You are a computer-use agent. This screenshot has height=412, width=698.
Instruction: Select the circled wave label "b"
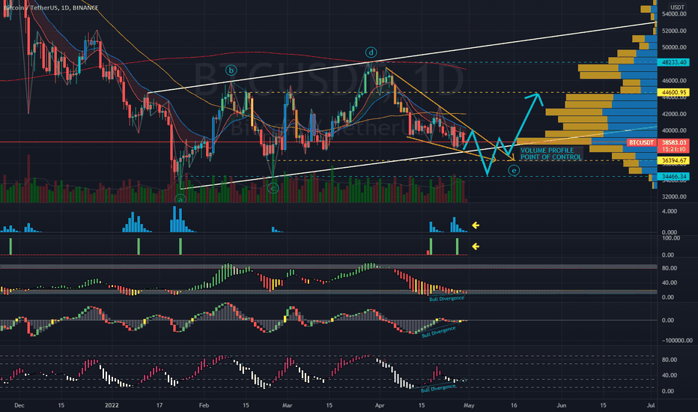pyautogui.click(x=231, y=70)
